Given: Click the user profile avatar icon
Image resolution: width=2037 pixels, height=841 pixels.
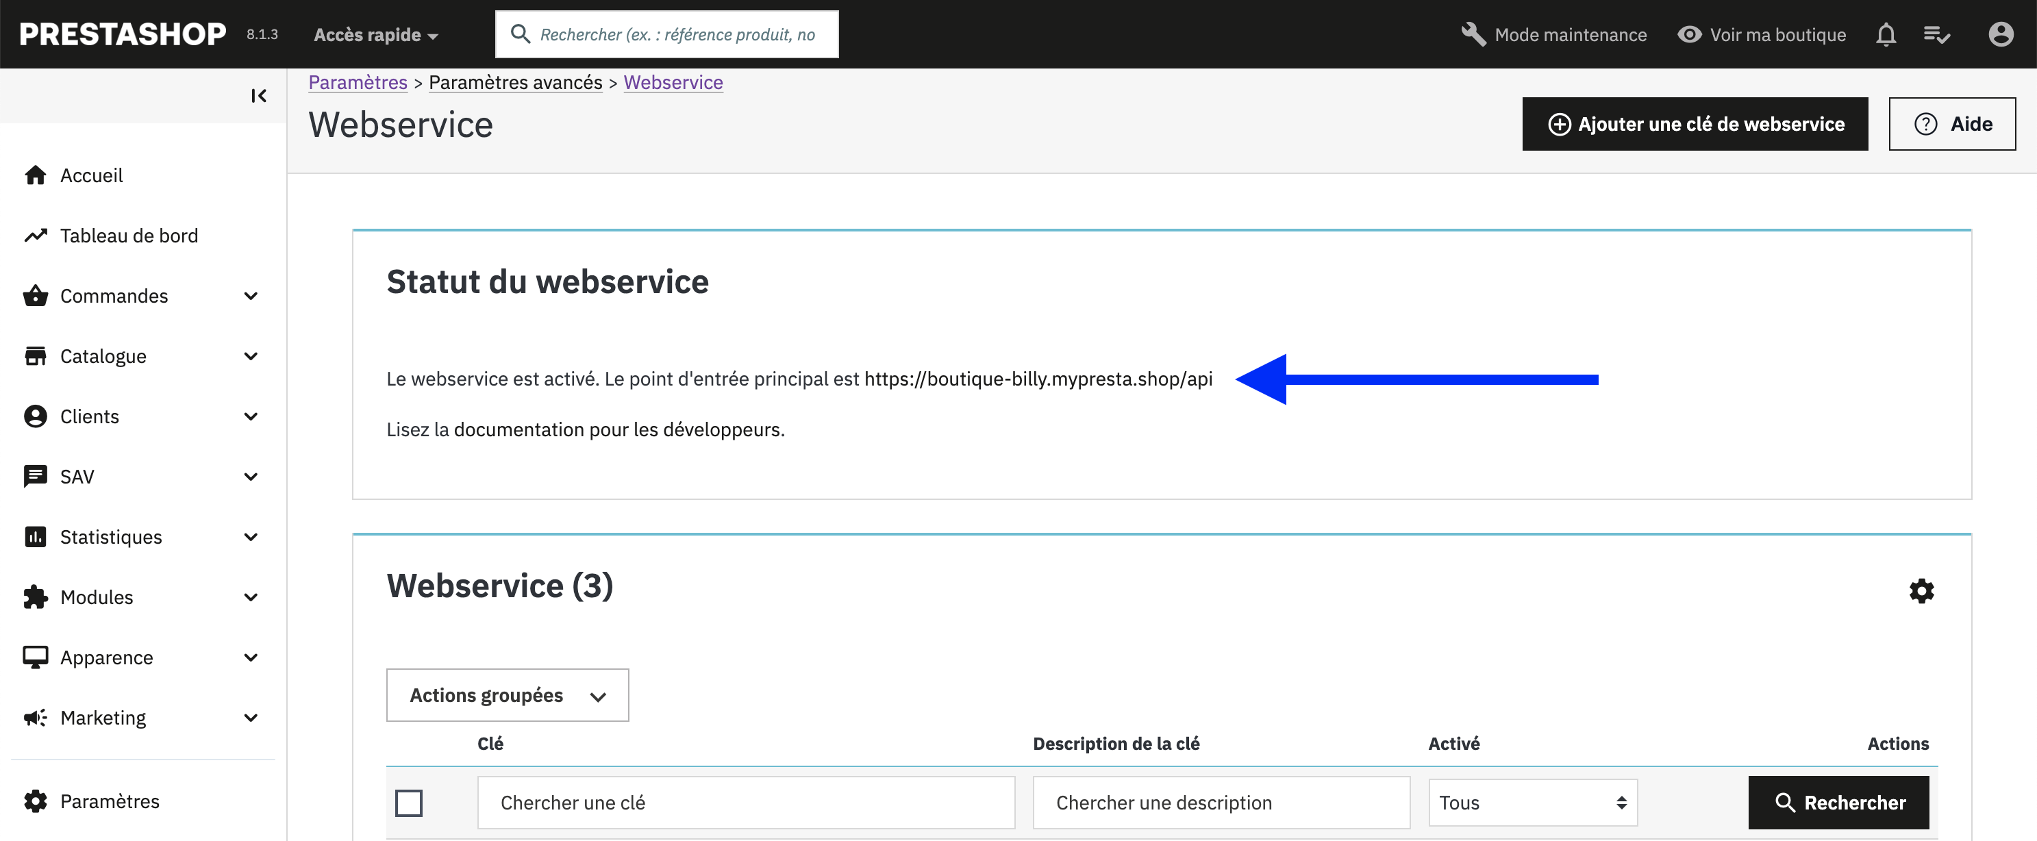Looking at the screenshot, I should 2000,35.
